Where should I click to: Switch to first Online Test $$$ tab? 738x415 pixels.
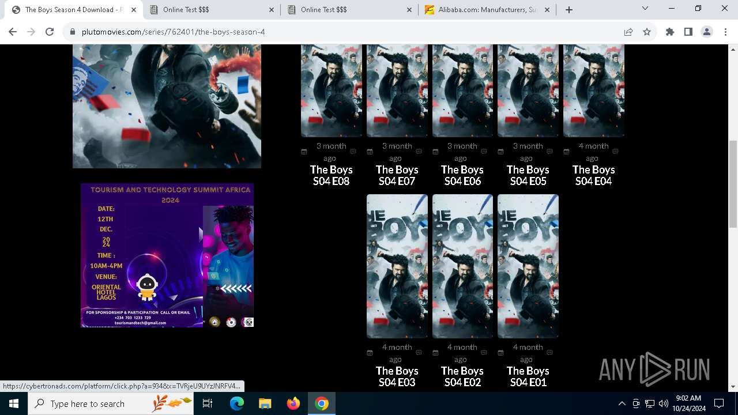[x=212, y=10]
